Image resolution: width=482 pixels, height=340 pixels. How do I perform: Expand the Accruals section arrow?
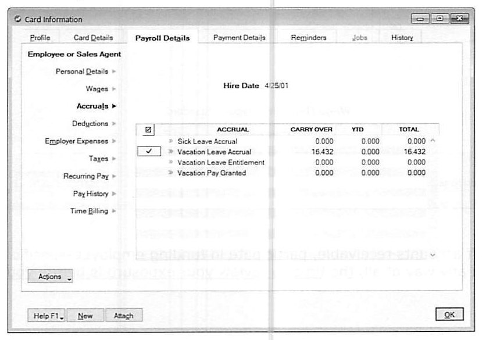pos(114,106)
